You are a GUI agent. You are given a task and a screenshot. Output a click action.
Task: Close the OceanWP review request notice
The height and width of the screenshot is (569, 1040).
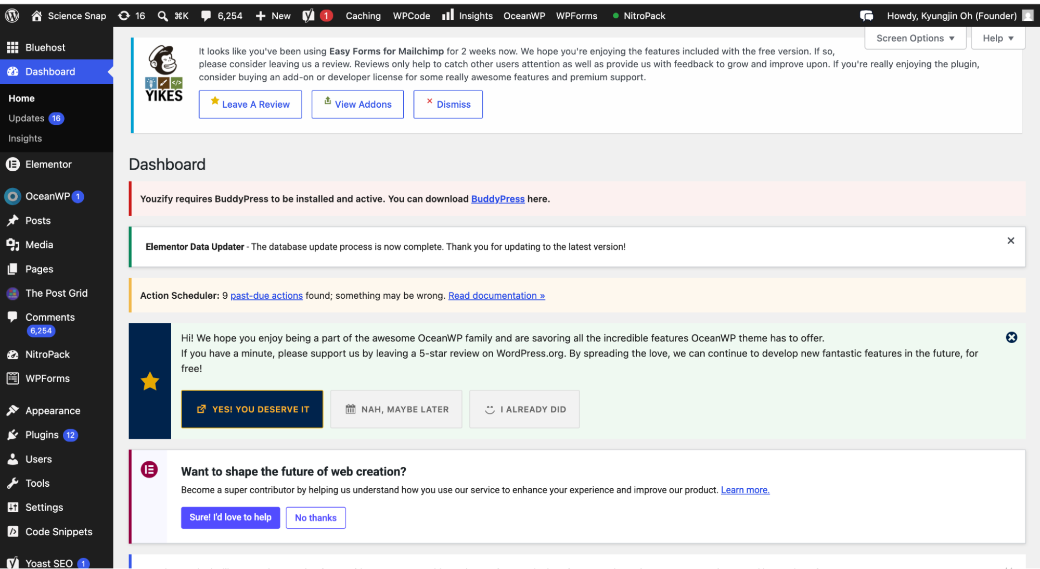click(x=1011, y=337)
